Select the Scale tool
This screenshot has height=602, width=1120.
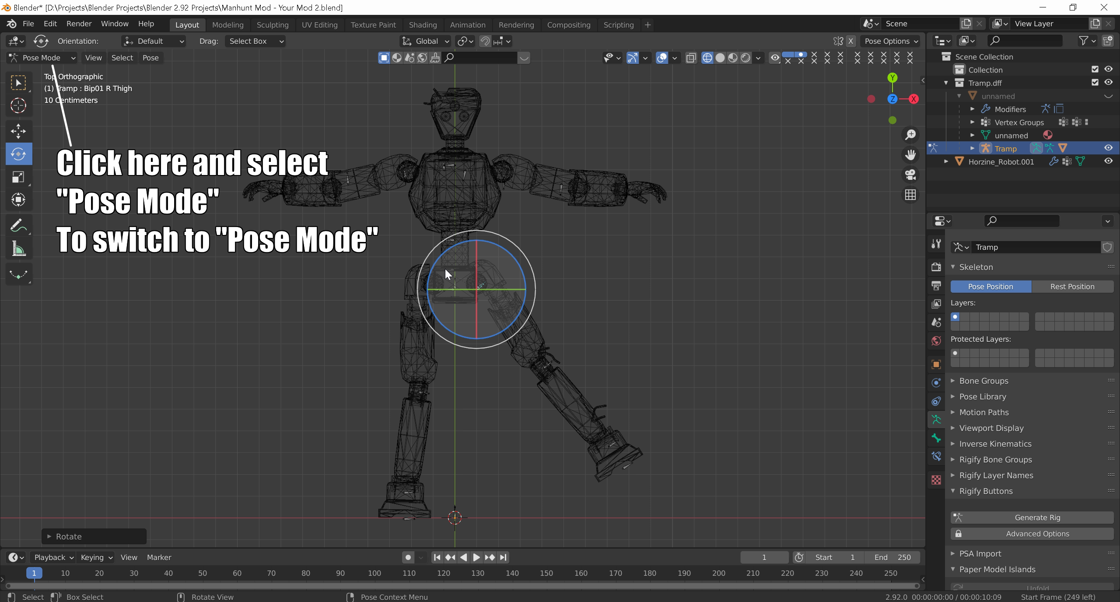[18, 177]
